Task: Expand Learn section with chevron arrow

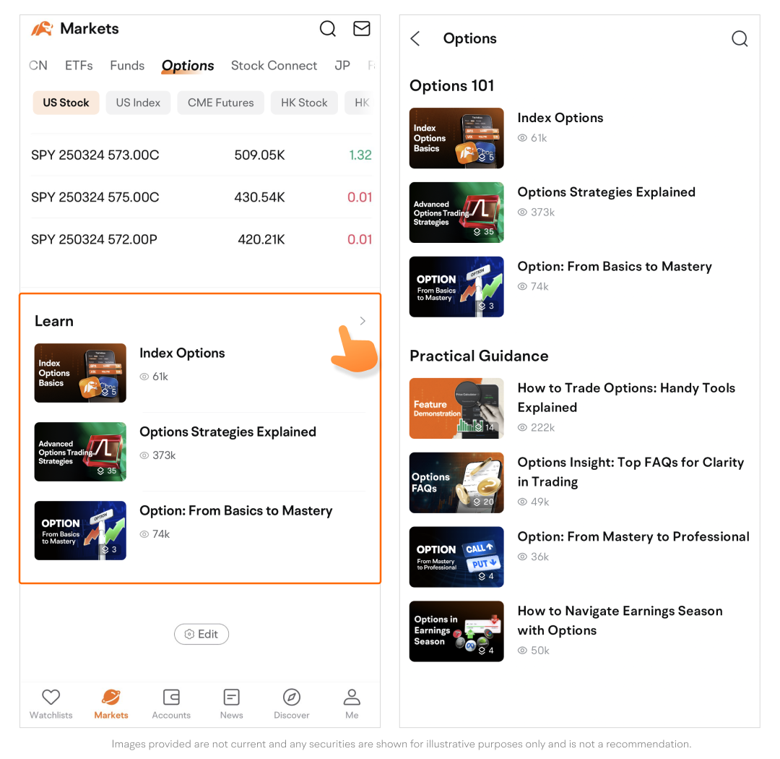Action: pyautogui.click(x=363, y=321)
